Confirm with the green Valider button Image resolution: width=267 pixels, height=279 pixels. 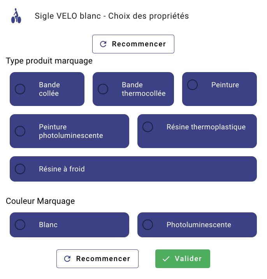pos(183,259)
